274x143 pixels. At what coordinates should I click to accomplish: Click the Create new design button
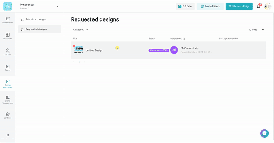(239, 6)
